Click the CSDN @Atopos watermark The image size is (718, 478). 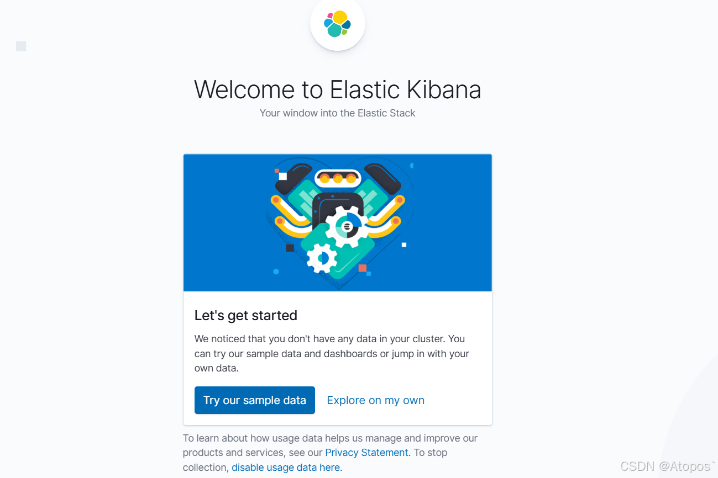[x=668, y=466]
